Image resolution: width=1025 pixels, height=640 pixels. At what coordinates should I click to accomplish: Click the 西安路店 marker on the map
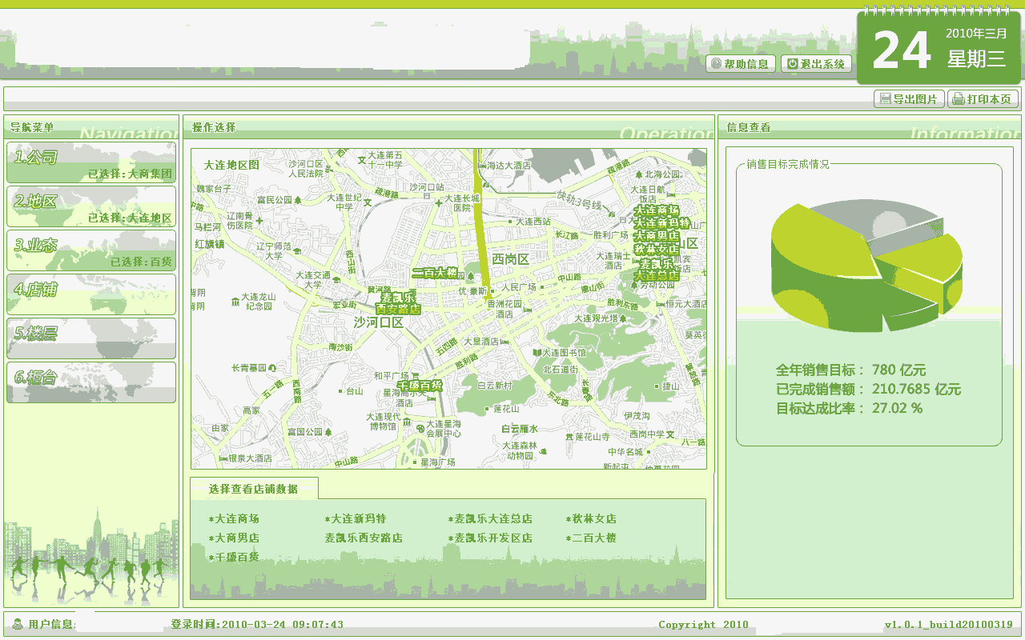pyautogui.click(x=398, y=309)
